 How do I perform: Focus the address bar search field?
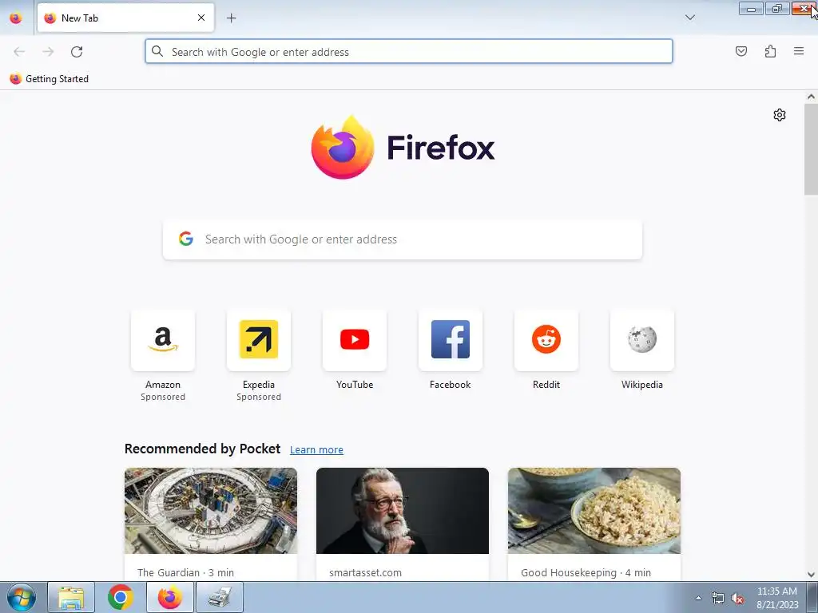point(409,52)
